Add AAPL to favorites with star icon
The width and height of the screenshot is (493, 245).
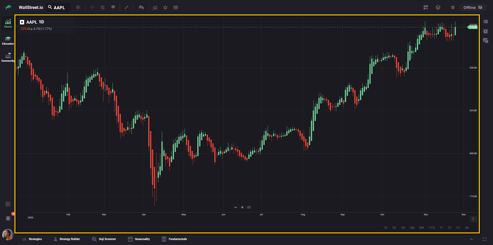(165, 7)
